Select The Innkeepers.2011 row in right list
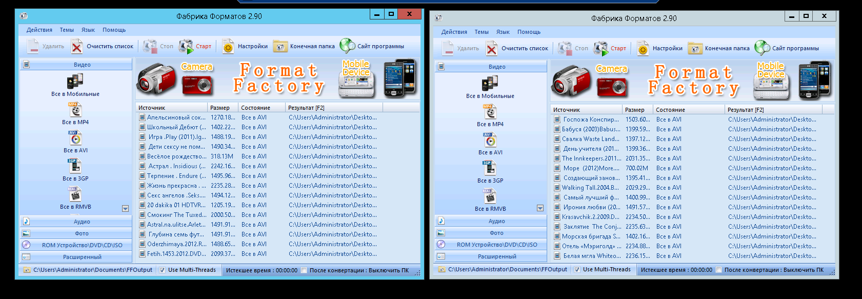Screen dimensions: 862x299 click(x=692, y=158)
